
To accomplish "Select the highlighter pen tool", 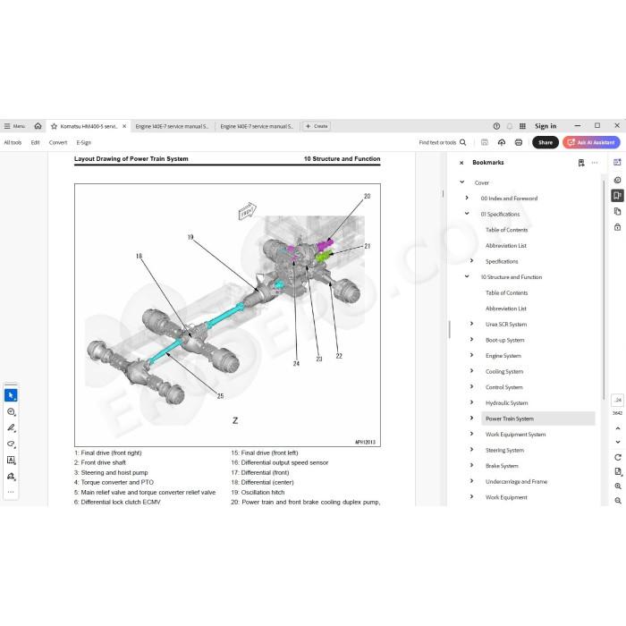I will point(11,427).
